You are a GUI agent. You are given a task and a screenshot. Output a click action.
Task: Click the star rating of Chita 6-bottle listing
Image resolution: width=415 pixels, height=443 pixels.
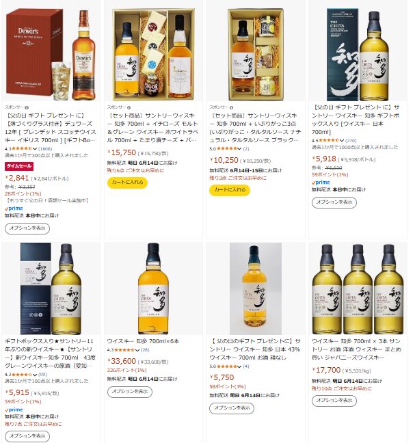(124, 350)
